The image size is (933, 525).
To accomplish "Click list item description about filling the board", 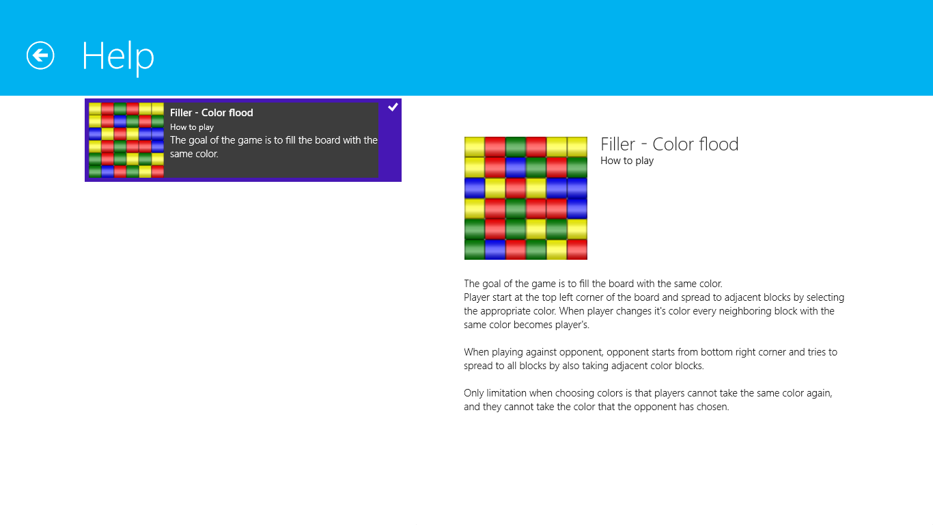I will [x=273, y=147].
